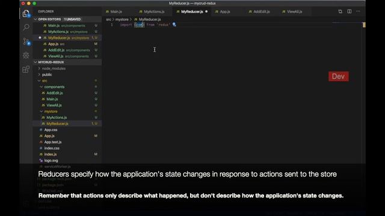Open the Run and Debug view
This screenshot has height=216, width=385.
tap(26, 55)
